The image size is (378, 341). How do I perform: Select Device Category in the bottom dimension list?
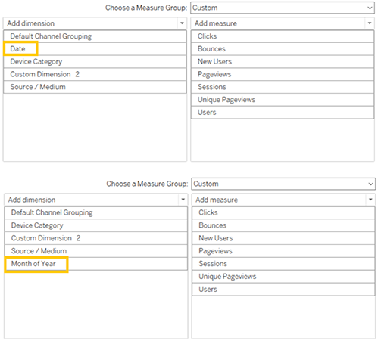pos(96,225)
